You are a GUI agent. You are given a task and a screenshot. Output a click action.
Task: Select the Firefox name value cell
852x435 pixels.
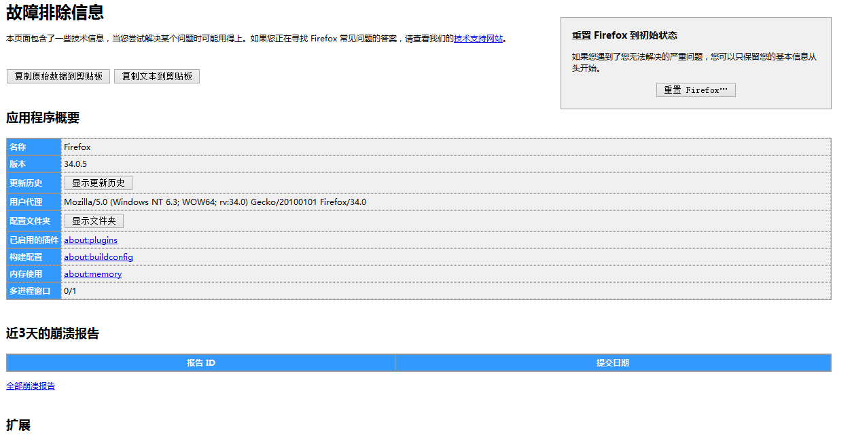(x=446, y=147)
